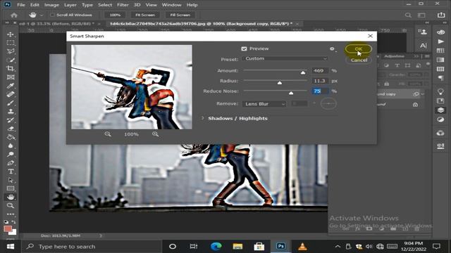Screen dimensions: 451x253
Task: Click the Fit Screen button
Action: click(145, 15)
